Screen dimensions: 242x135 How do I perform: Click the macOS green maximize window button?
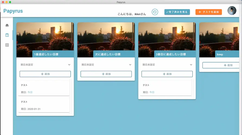coord(10,2)
